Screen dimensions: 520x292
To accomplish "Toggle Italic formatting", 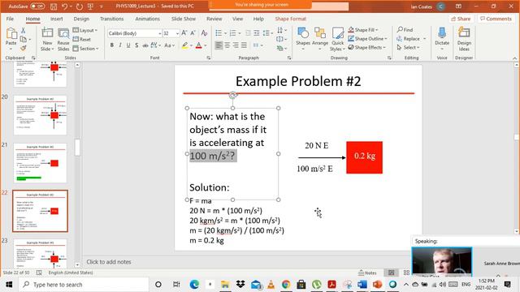I will 120,45.
